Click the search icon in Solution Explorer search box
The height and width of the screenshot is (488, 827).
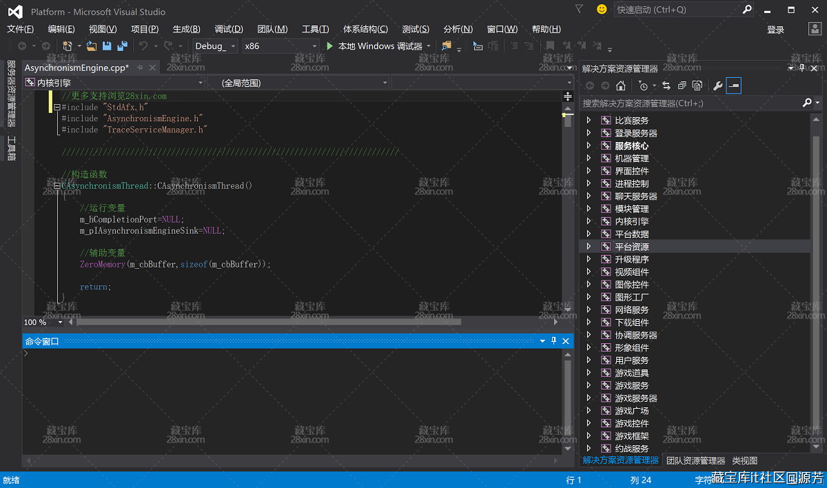(x=808, y=103)
